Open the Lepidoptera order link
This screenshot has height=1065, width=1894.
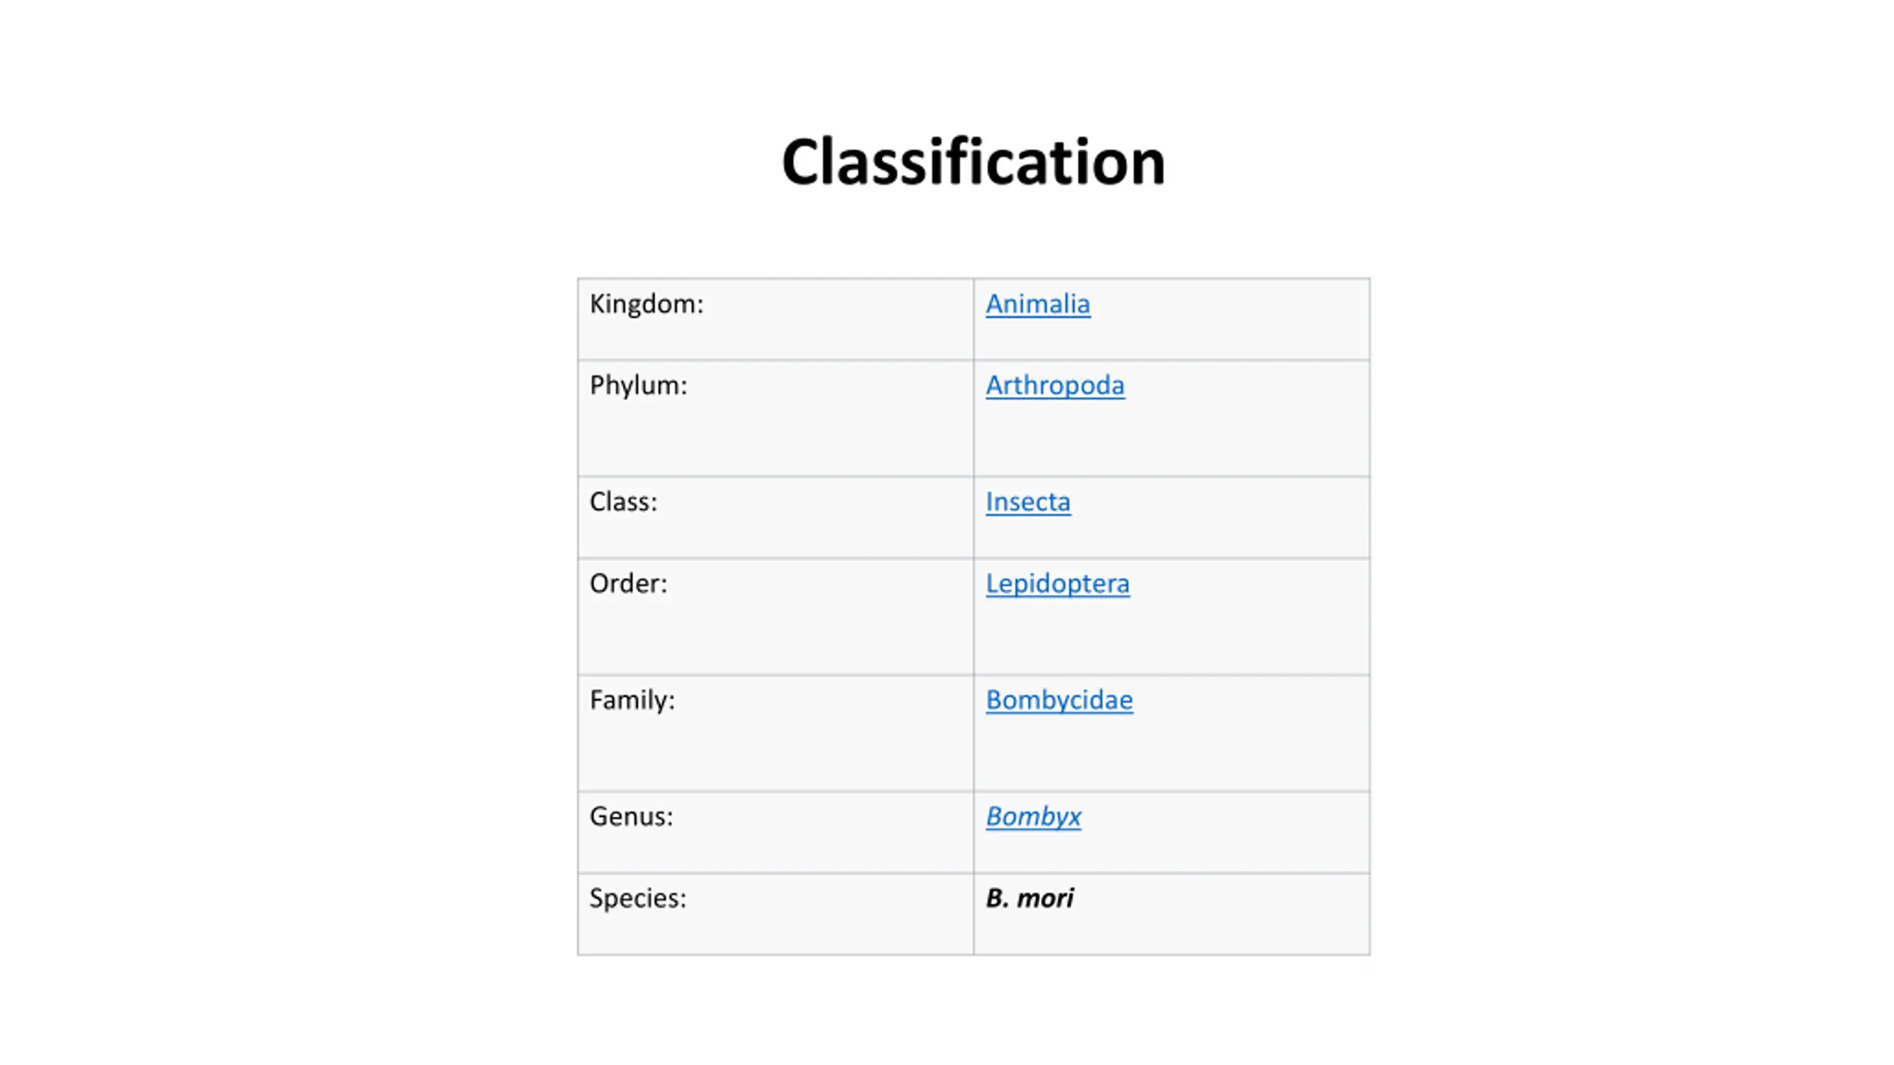(x=1057, y=584)
